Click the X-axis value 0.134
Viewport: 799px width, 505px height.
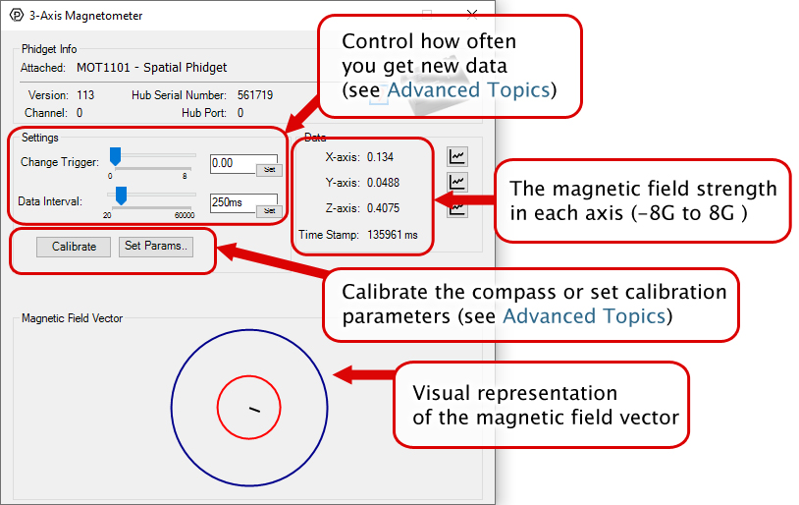click(x=380, y=157)
